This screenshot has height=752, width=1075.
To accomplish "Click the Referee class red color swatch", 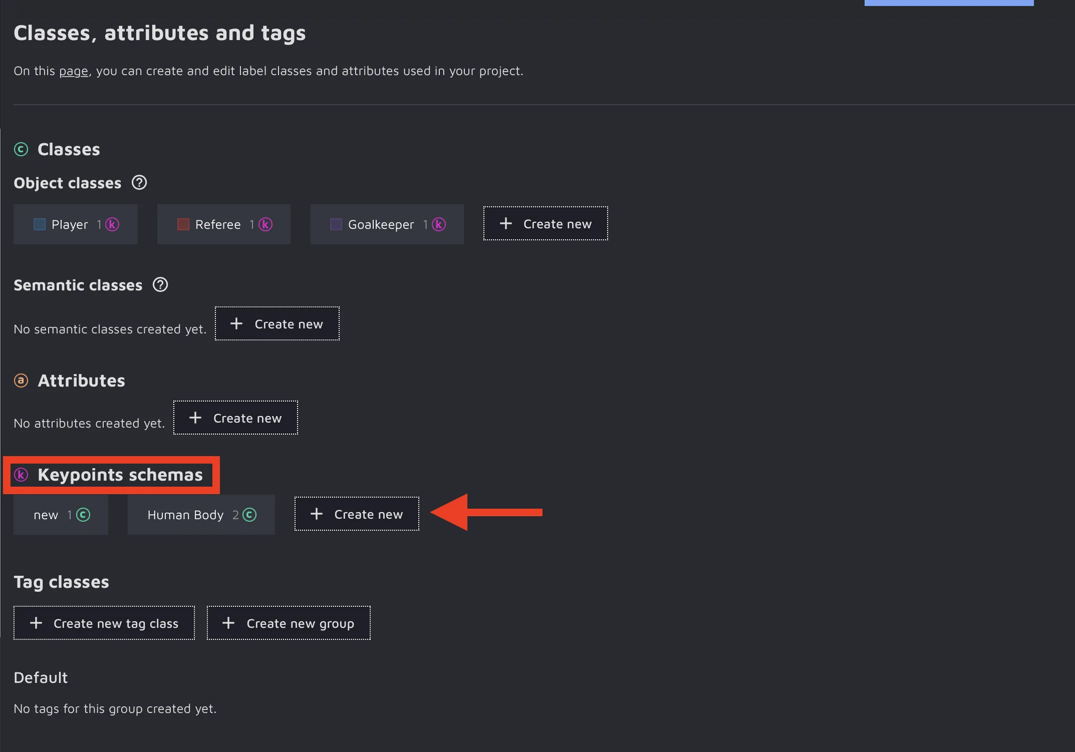I will tap(183, 224).
